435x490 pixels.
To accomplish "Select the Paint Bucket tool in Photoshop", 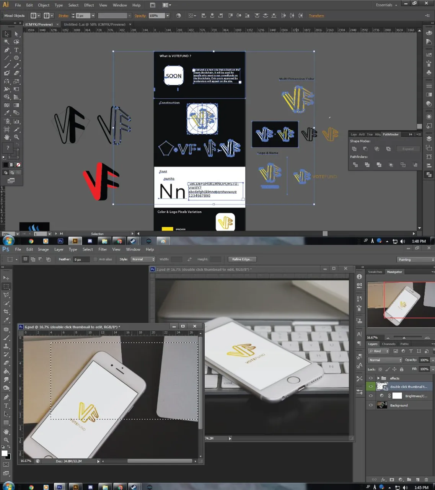I will click(7, 371).
